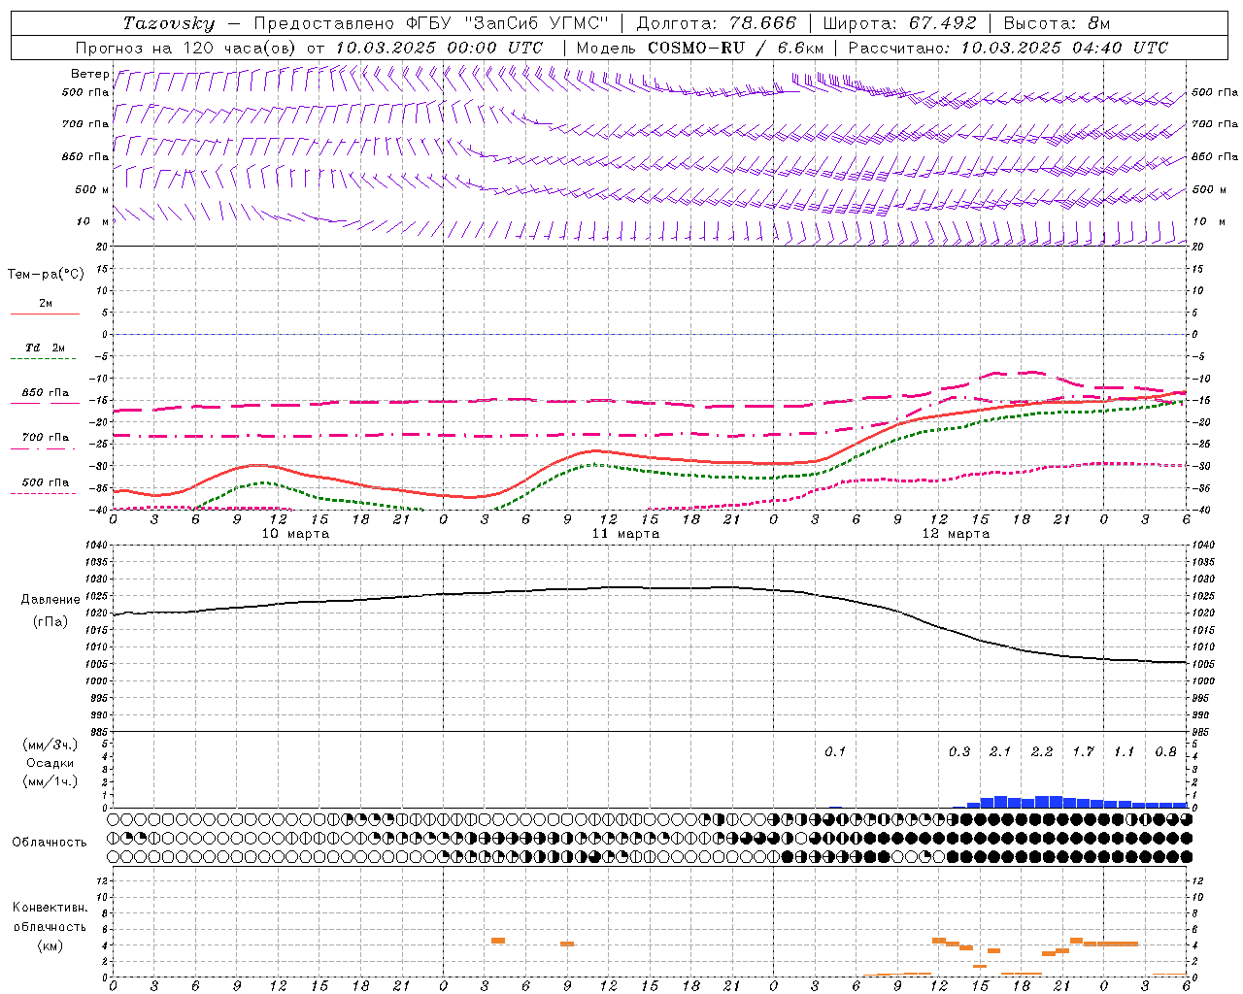Click the 'Конвективн.' convective cloud panel label

pos(50,908)
